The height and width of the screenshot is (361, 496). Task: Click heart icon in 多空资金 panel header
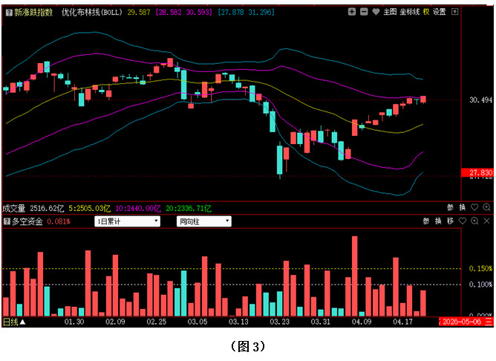tap(463, 221)
